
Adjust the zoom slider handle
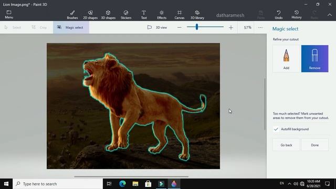pyautogui.click(x=196, y=27)
